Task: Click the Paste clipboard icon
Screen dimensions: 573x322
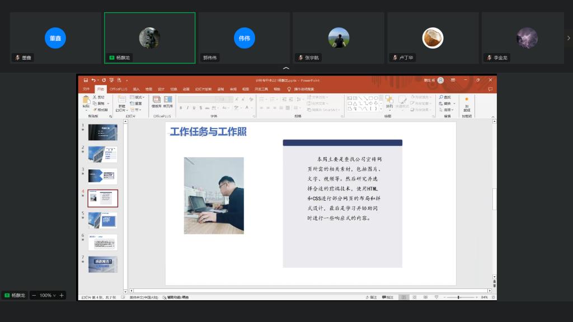Action: 86,101
